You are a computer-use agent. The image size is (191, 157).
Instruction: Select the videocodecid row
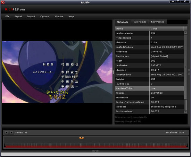point(149,38)
